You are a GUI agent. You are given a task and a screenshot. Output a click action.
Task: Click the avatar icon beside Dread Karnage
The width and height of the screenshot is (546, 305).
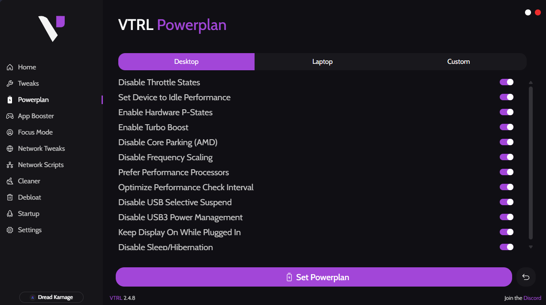(33, 297)
